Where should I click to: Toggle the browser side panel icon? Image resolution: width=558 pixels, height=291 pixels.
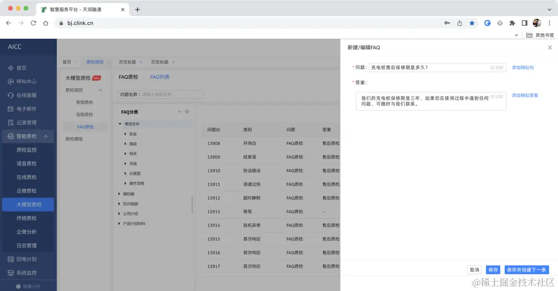click(x=524, y=23)
